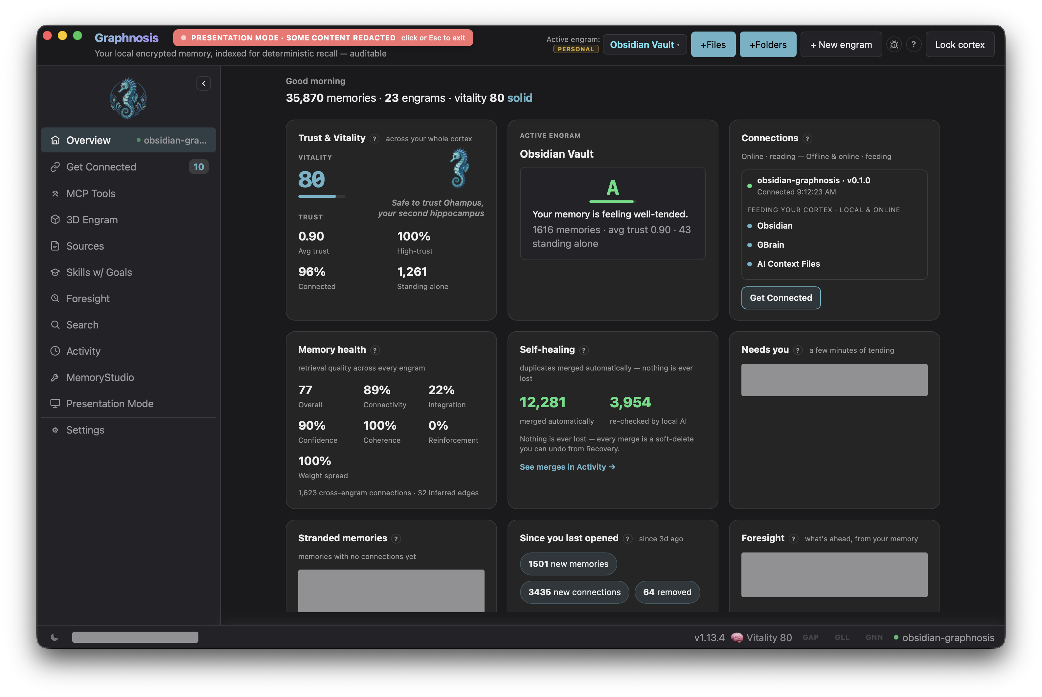The image size is (1042, 697).
Task: Open Trust & Vitality help tooltip icon
Action: 375,139
